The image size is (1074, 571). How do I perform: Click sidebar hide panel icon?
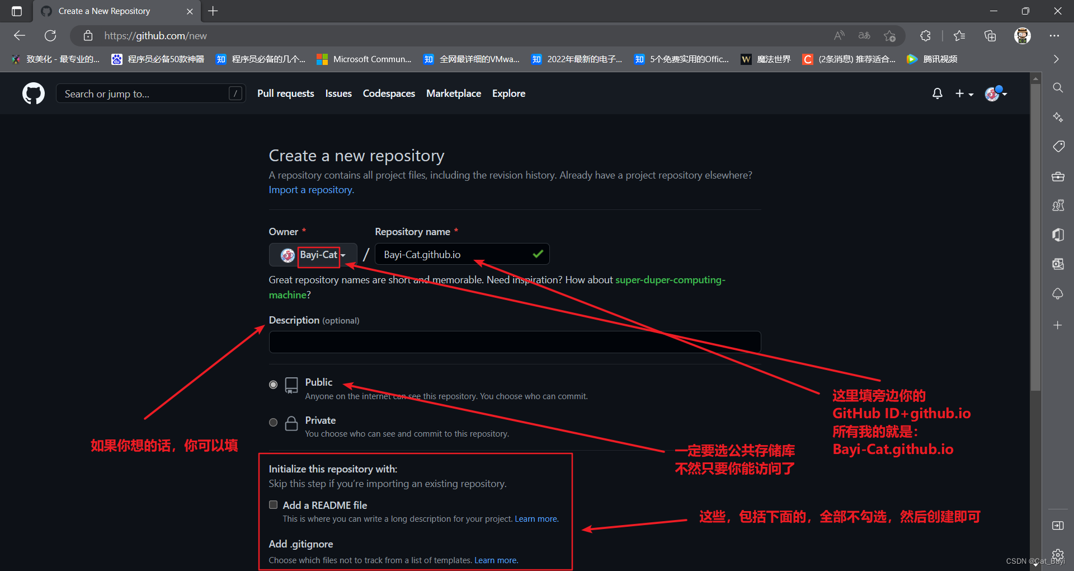(1058, 526)
